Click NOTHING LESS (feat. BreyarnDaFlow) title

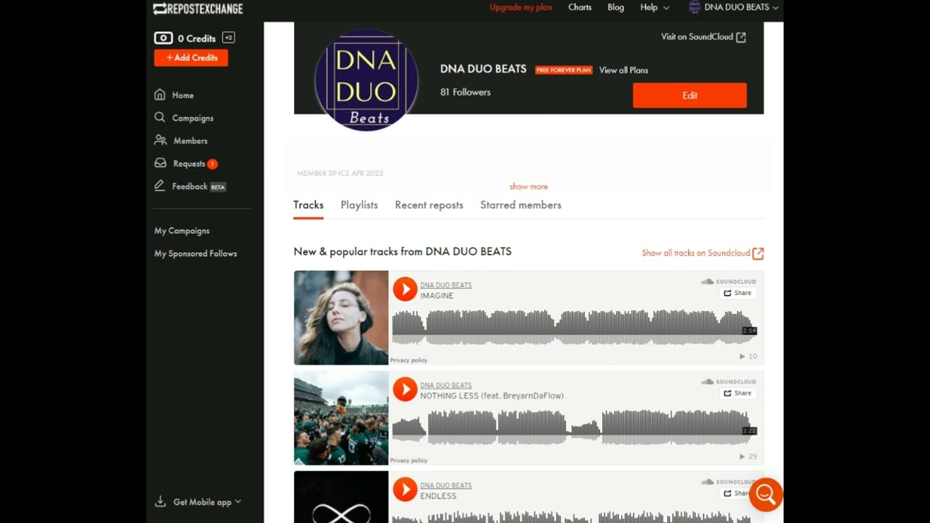tap(492, 396)
